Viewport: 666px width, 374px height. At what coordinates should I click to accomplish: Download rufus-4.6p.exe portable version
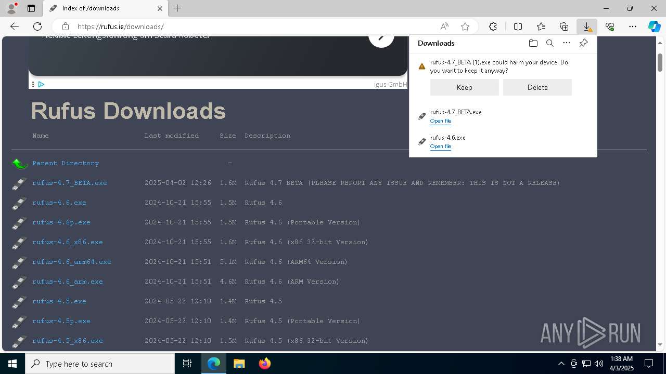[61, 222]
